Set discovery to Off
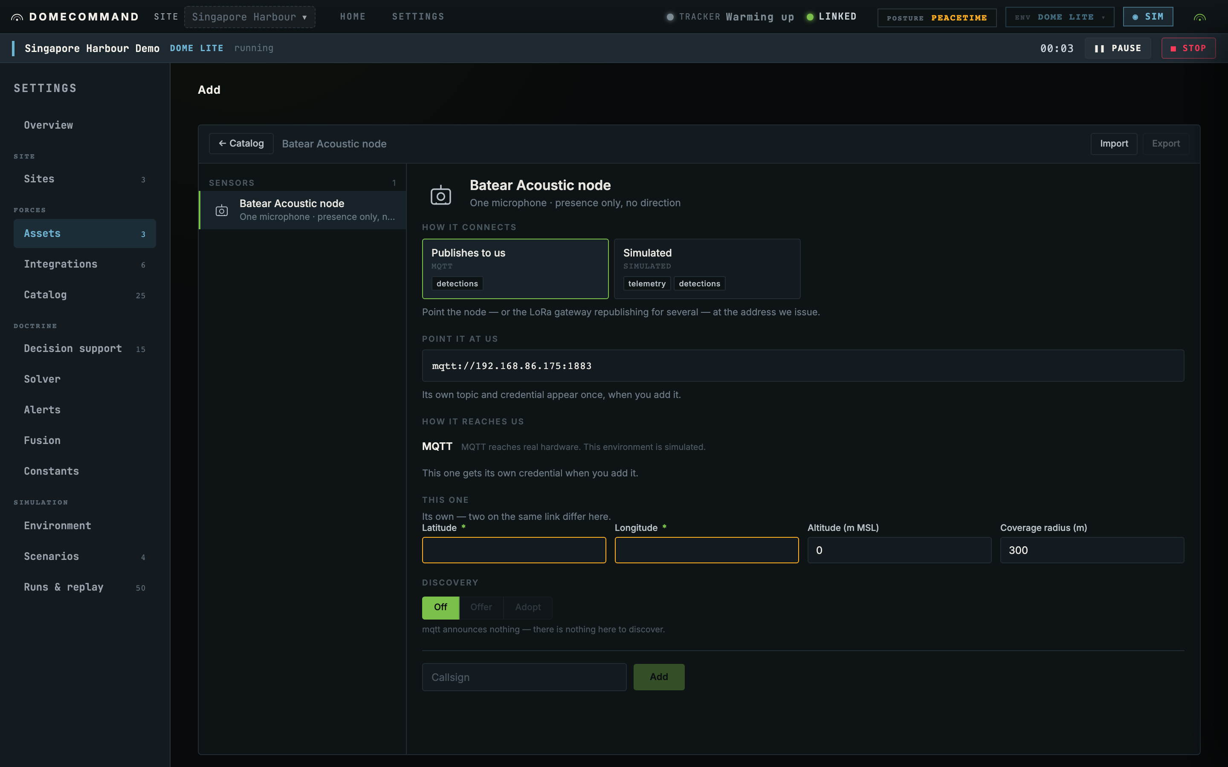Screen dimensions: 1228x767 tap(440, 607)
